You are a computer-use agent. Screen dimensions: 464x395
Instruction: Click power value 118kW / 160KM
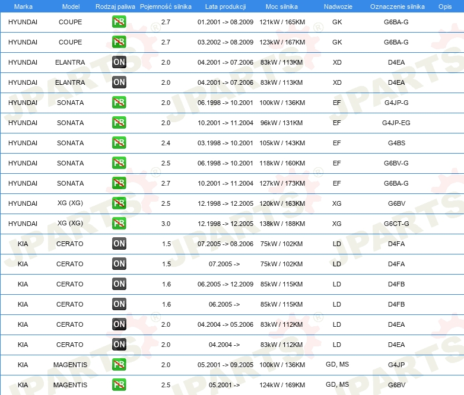point(282,163)
